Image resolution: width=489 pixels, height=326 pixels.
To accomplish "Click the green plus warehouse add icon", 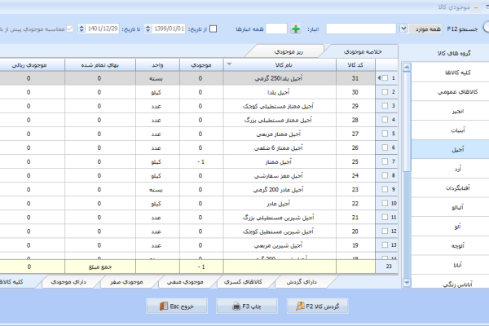I will (296, 29).
